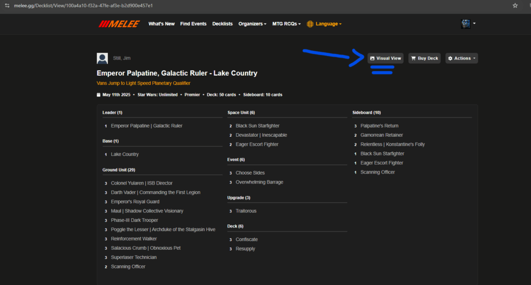The width and height of the screenshot is (531, 285).
Task: Open the Language dropdown
Action: pos(328,24)
